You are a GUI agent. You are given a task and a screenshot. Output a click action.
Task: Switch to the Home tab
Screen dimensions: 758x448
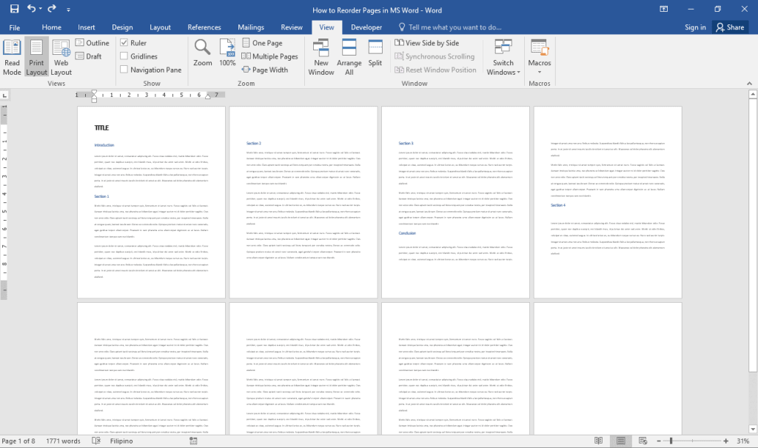click(51, 27)
